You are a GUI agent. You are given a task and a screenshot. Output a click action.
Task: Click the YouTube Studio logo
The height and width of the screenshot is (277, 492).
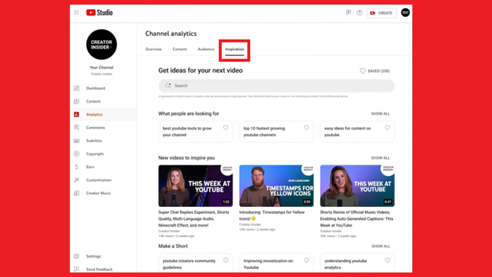[99, 13]
